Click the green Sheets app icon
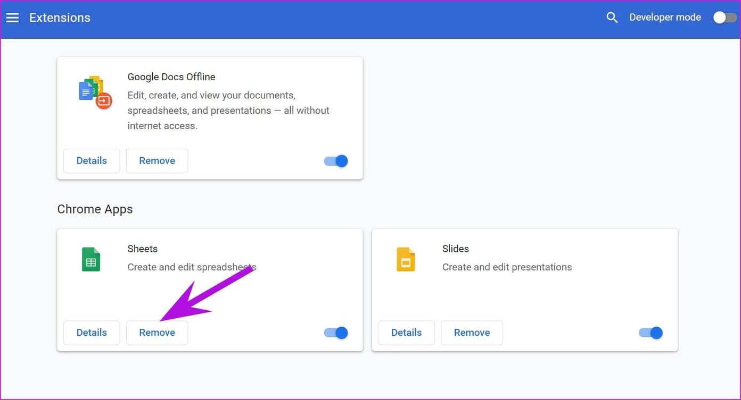 tap(91, 259)
